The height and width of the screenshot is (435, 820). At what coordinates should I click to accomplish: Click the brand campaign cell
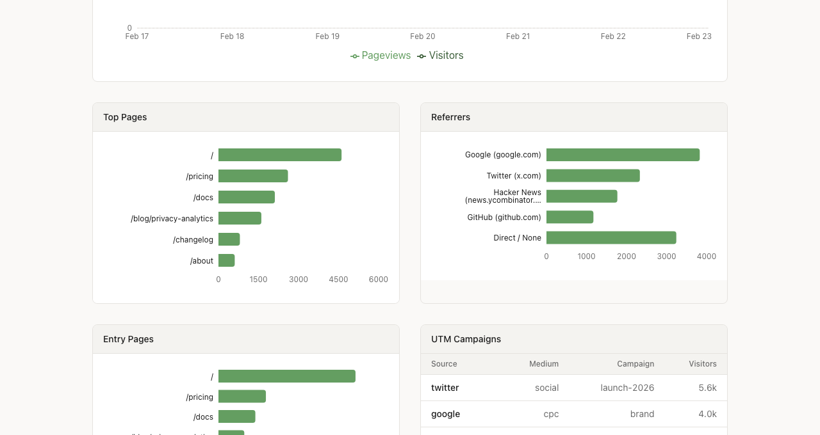(x=643, y=414)
